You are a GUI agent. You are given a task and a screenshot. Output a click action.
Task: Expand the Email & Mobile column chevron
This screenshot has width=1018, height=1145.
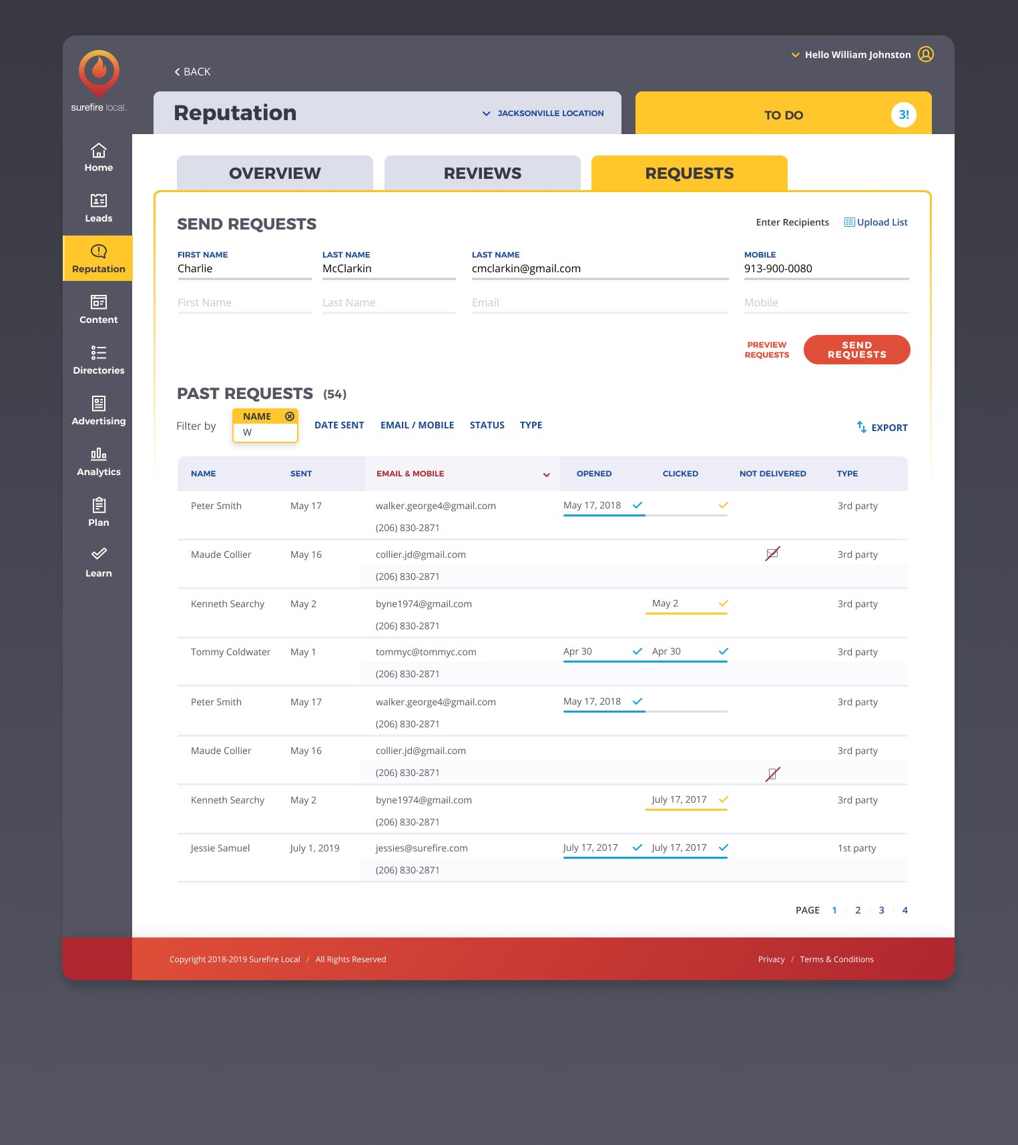tap(546, 474)
